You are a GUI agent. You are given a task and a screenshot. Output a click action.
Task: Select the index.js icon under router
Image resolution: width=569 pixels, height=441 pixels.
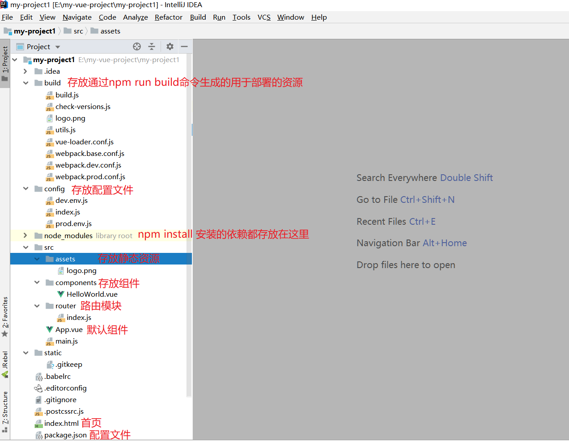tap(61, 318)
